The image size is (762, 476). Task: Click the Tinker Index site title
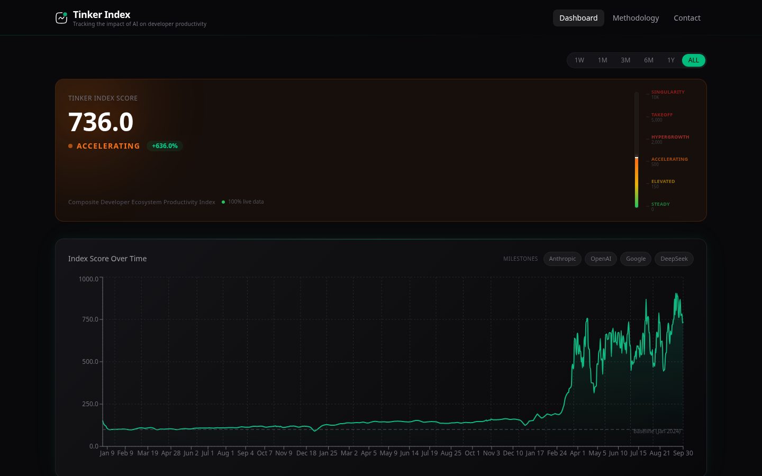tap(102, 15)
